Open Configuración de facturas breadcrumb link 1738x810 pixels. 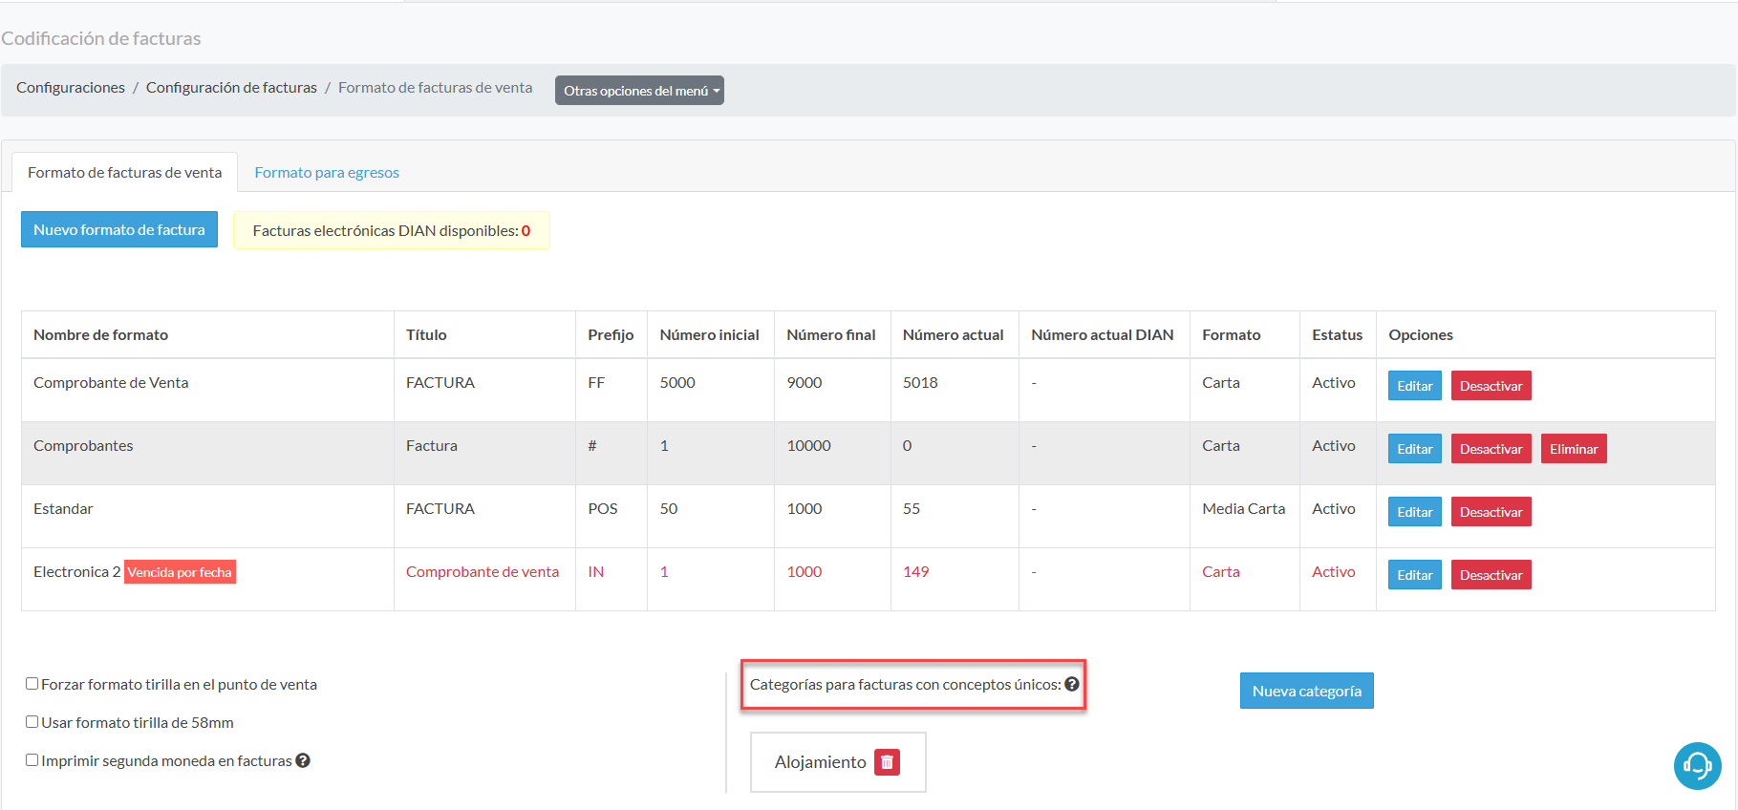(231, 88)
